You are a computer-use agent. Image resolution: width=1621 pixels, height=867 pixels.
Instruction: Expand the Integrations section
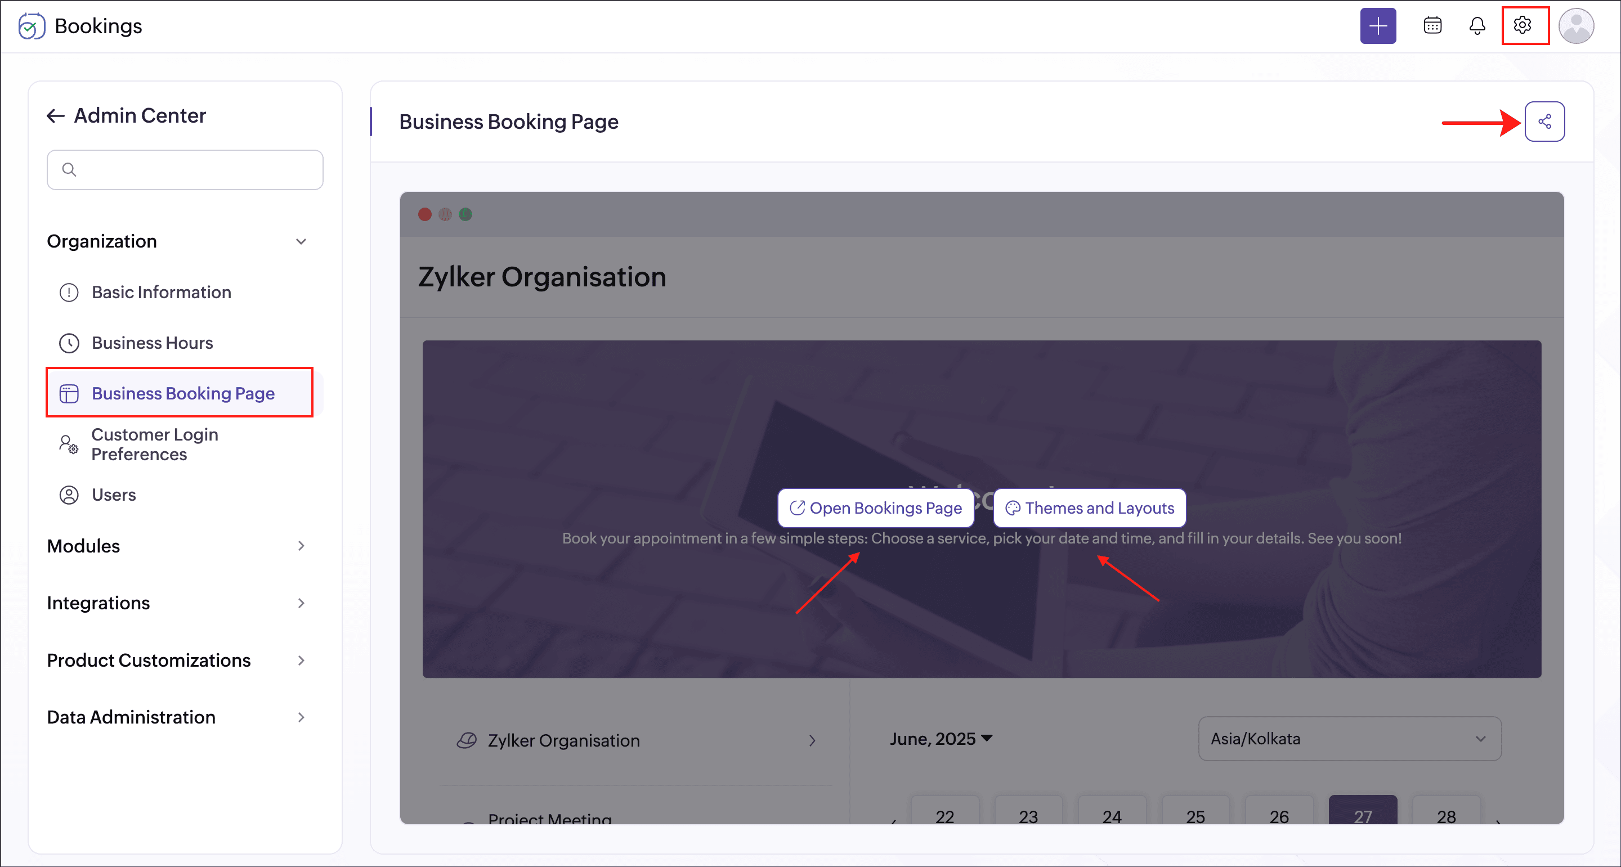[x=301, y=603]
